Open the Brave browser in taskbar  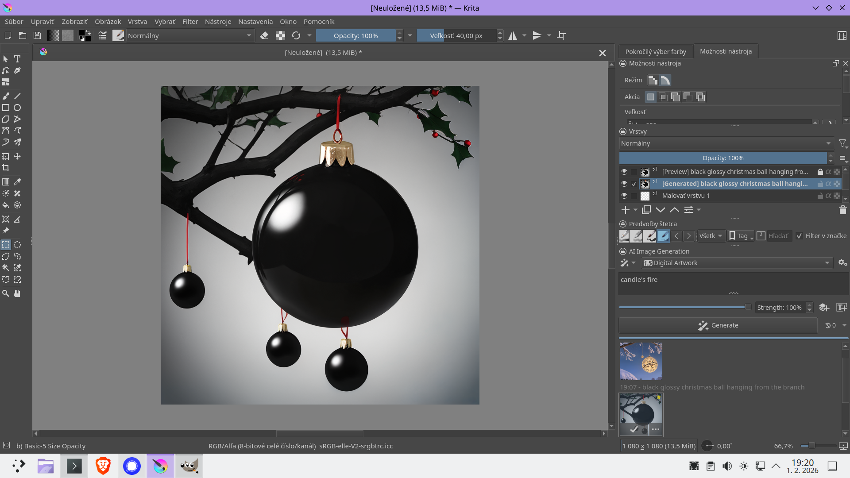tap(103, 466)
